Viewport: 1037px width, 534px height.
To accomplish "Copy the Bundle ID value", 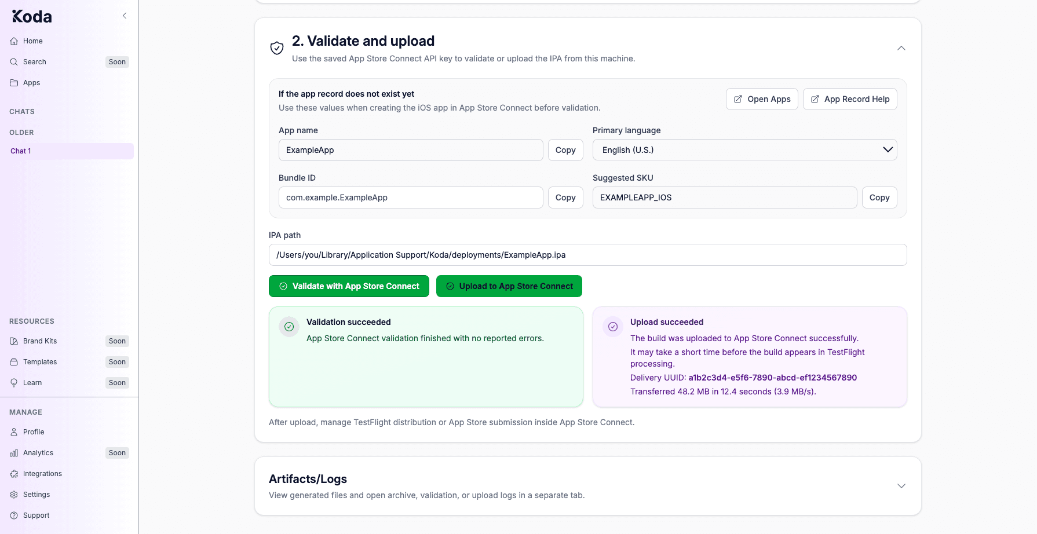I will tap(565, 197).
